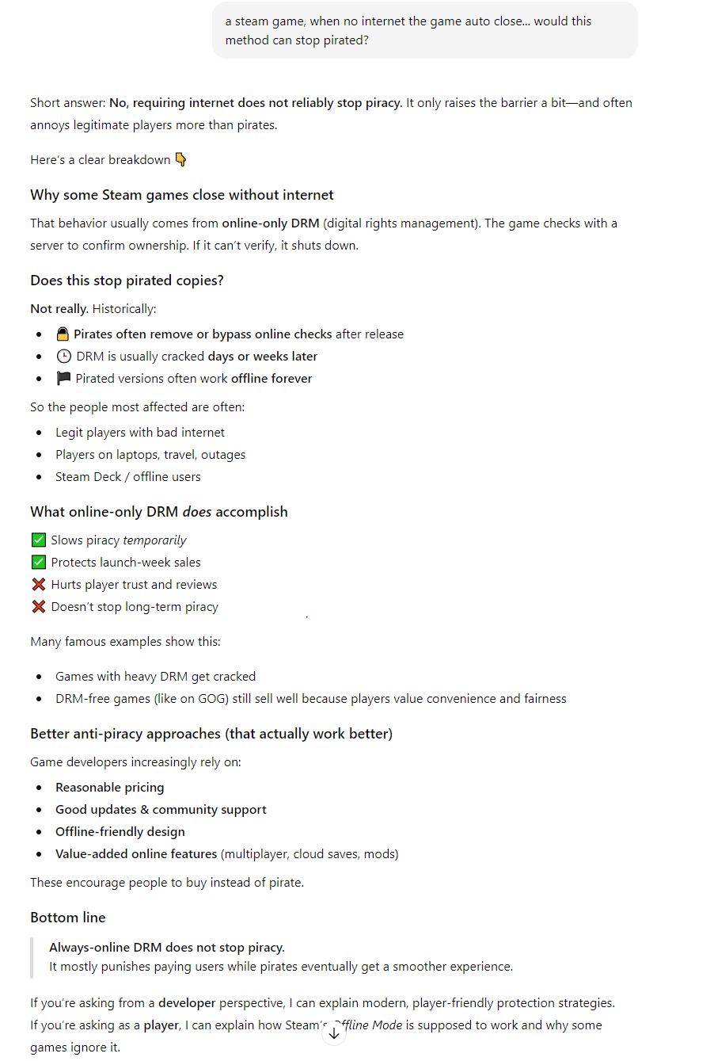
Task: Click the black flag emoji
Action: pos(63,378)
